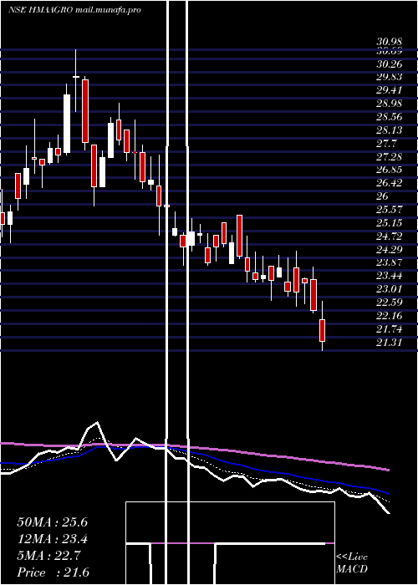Select the 24.29 price axis label
Screen dimensions: 418x585
point(390,249)
